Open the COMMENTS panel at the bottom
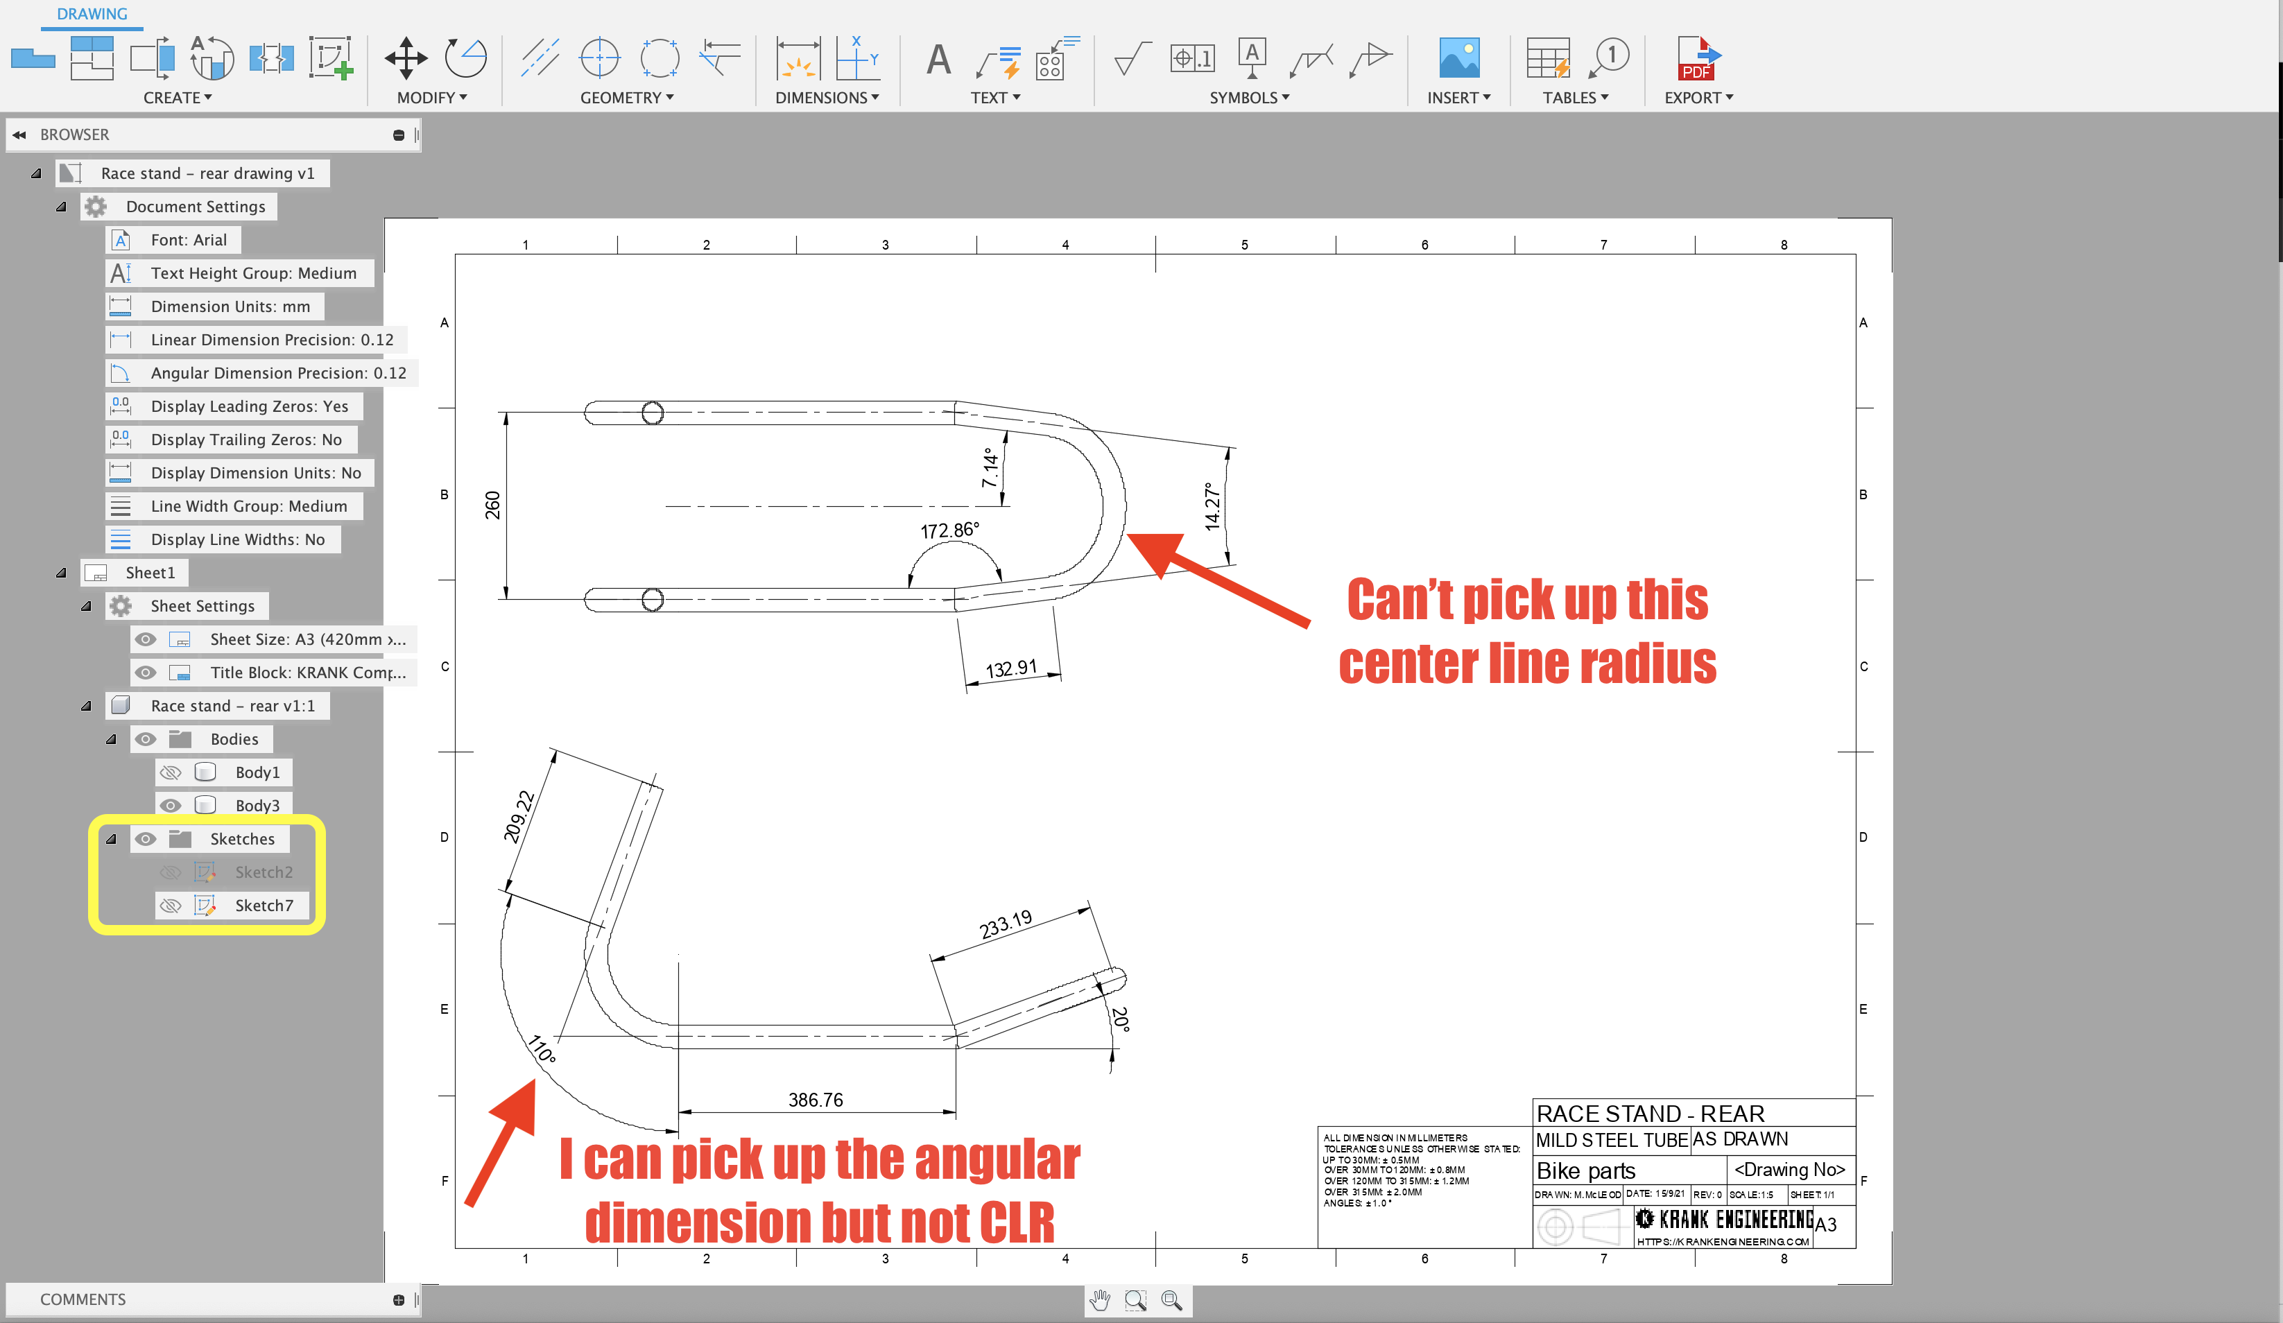This screenshot has height=1323, width=2283. click(x=83, y=1299)
